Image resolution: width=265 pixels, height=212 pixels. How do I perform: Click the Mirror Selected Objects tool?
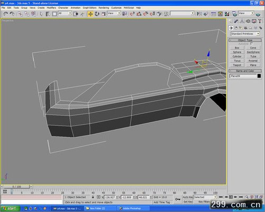tap(199, 14)
